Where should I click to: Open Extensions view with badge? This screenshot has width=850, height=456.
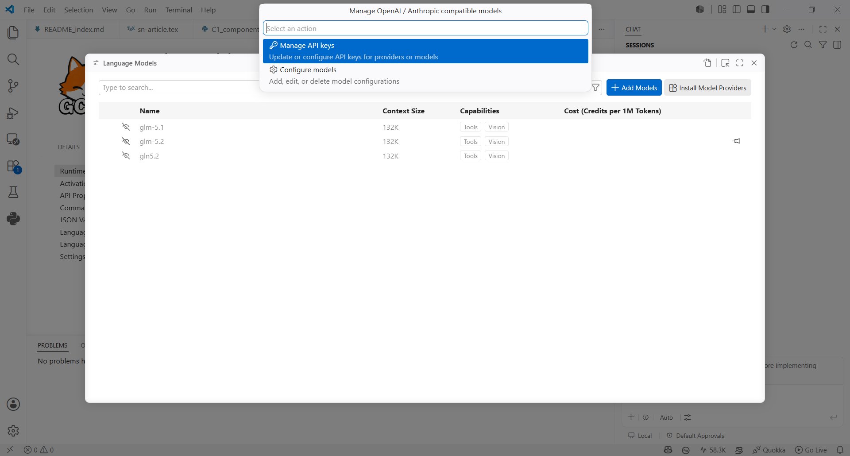13,166
